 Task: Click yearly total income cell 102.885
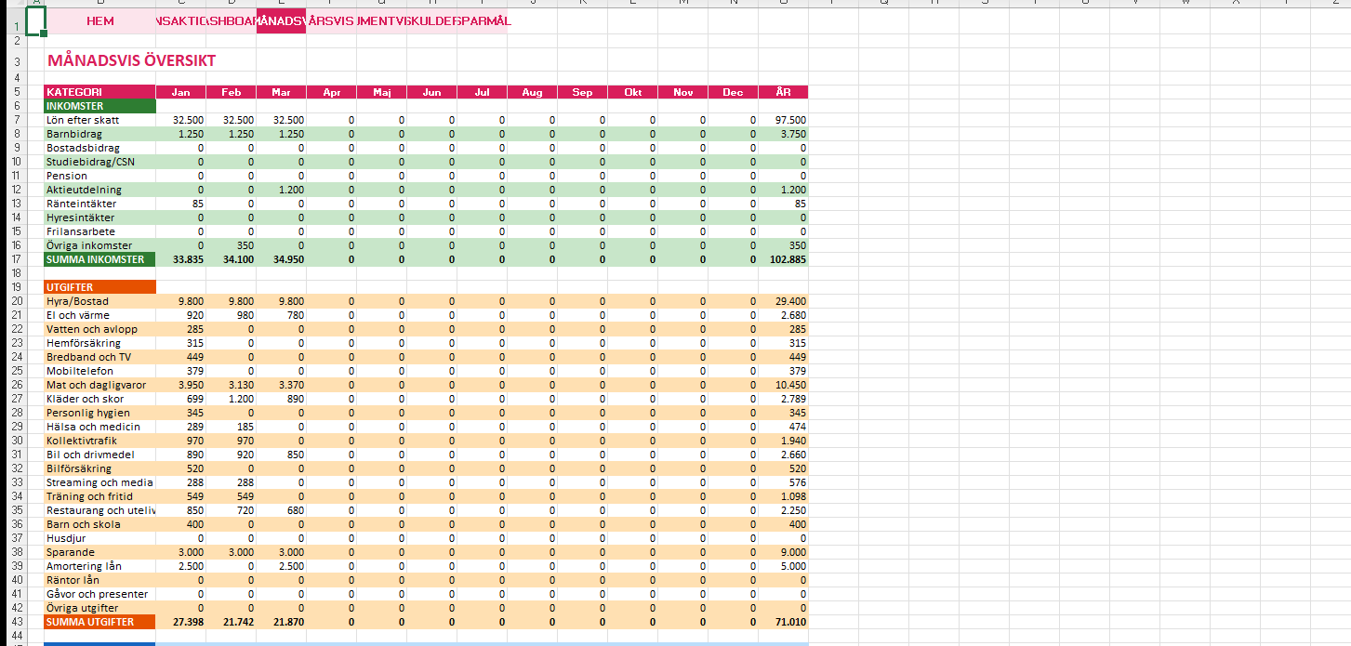(783, 259)
